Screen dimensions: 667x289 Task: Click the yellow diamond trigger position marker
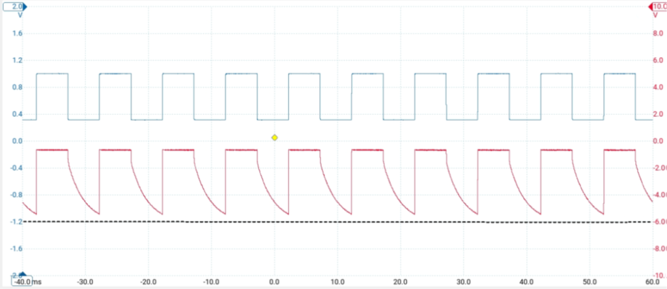274,138
